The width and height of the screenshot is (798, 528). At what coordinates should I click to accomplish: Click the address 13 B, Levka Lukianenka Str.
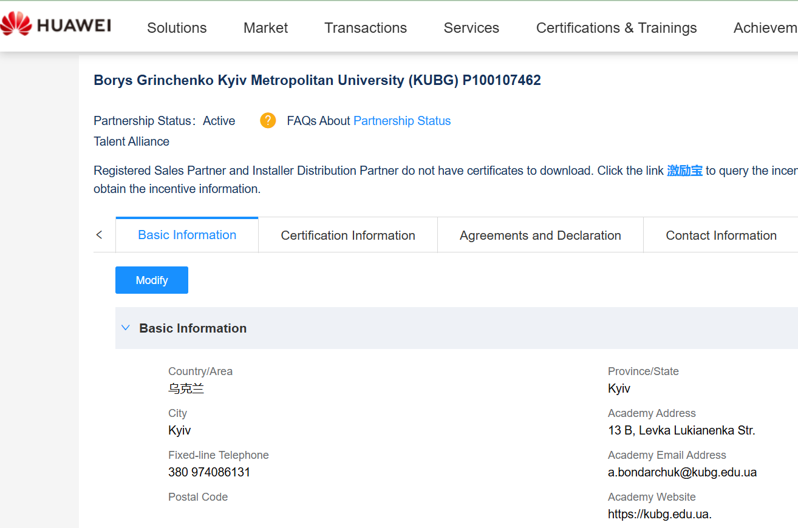(681, 430)
